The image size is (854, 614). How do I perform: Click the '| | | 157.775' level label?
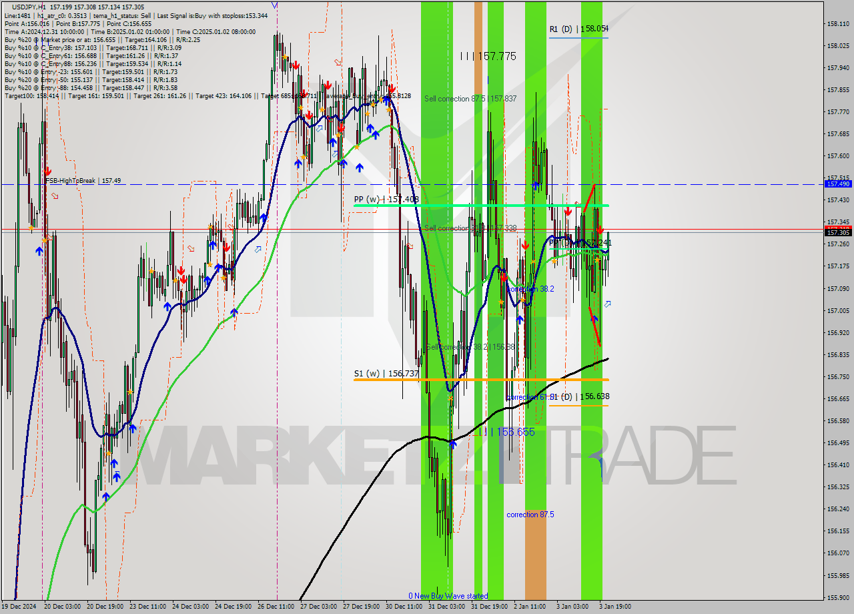click(488, 57)
